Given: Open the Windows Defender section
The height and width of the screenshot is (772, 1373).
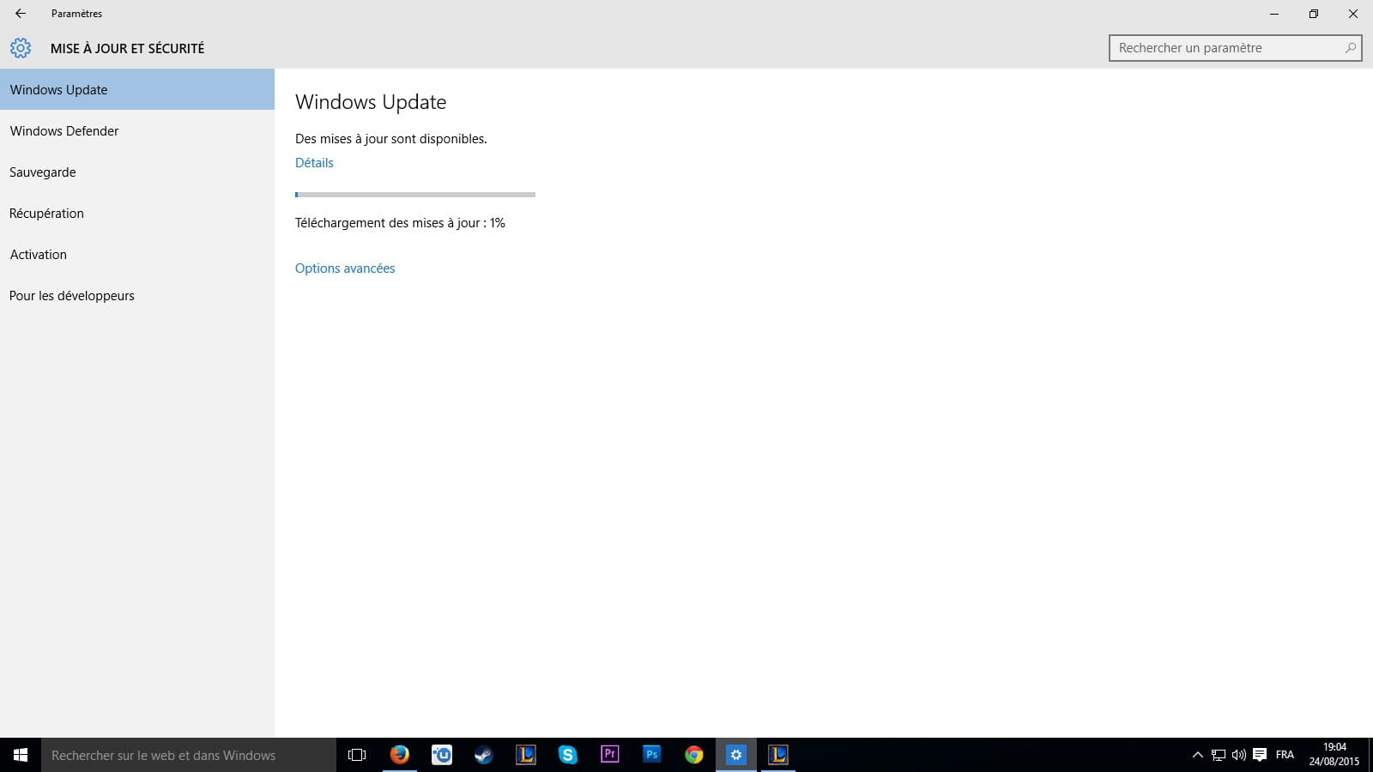Looking at the screenshot, I should 137,130.
